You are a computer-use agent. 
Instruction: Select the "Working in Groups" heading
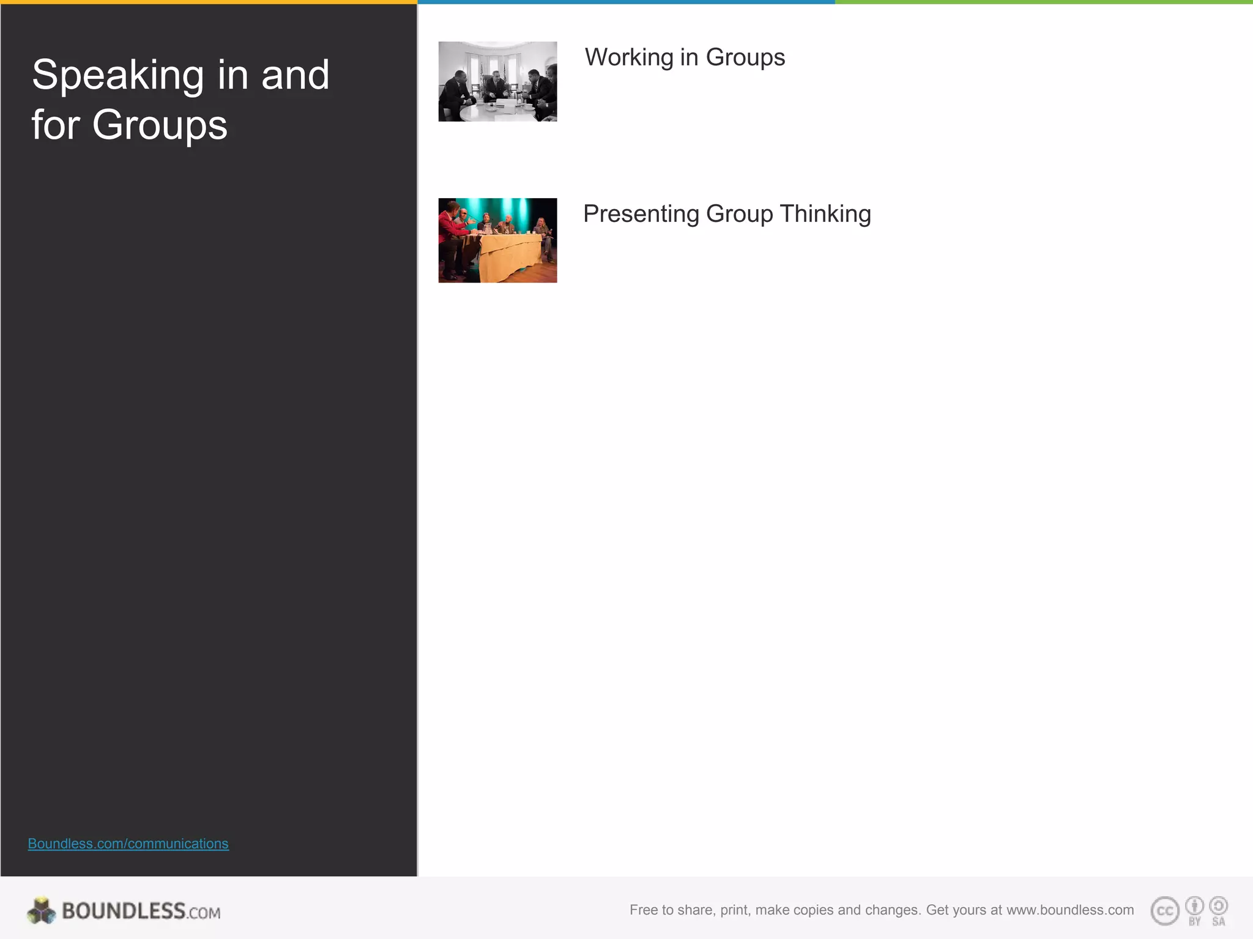[x=685, y=57]
